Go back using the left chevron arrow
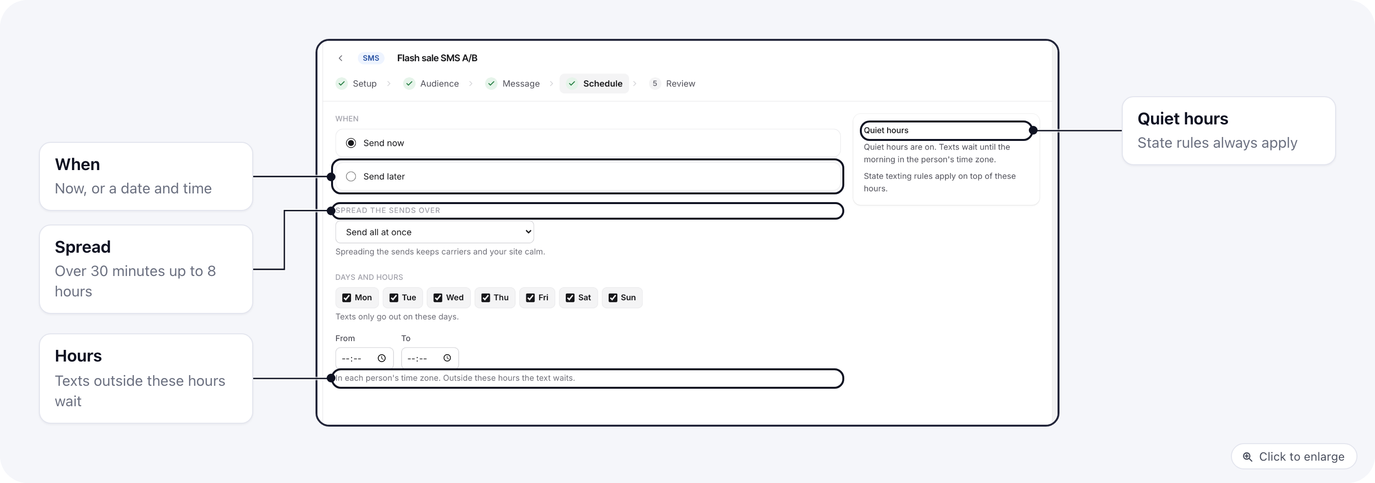Viewport: 1375px width, 483px height. [x=340, y=58]
